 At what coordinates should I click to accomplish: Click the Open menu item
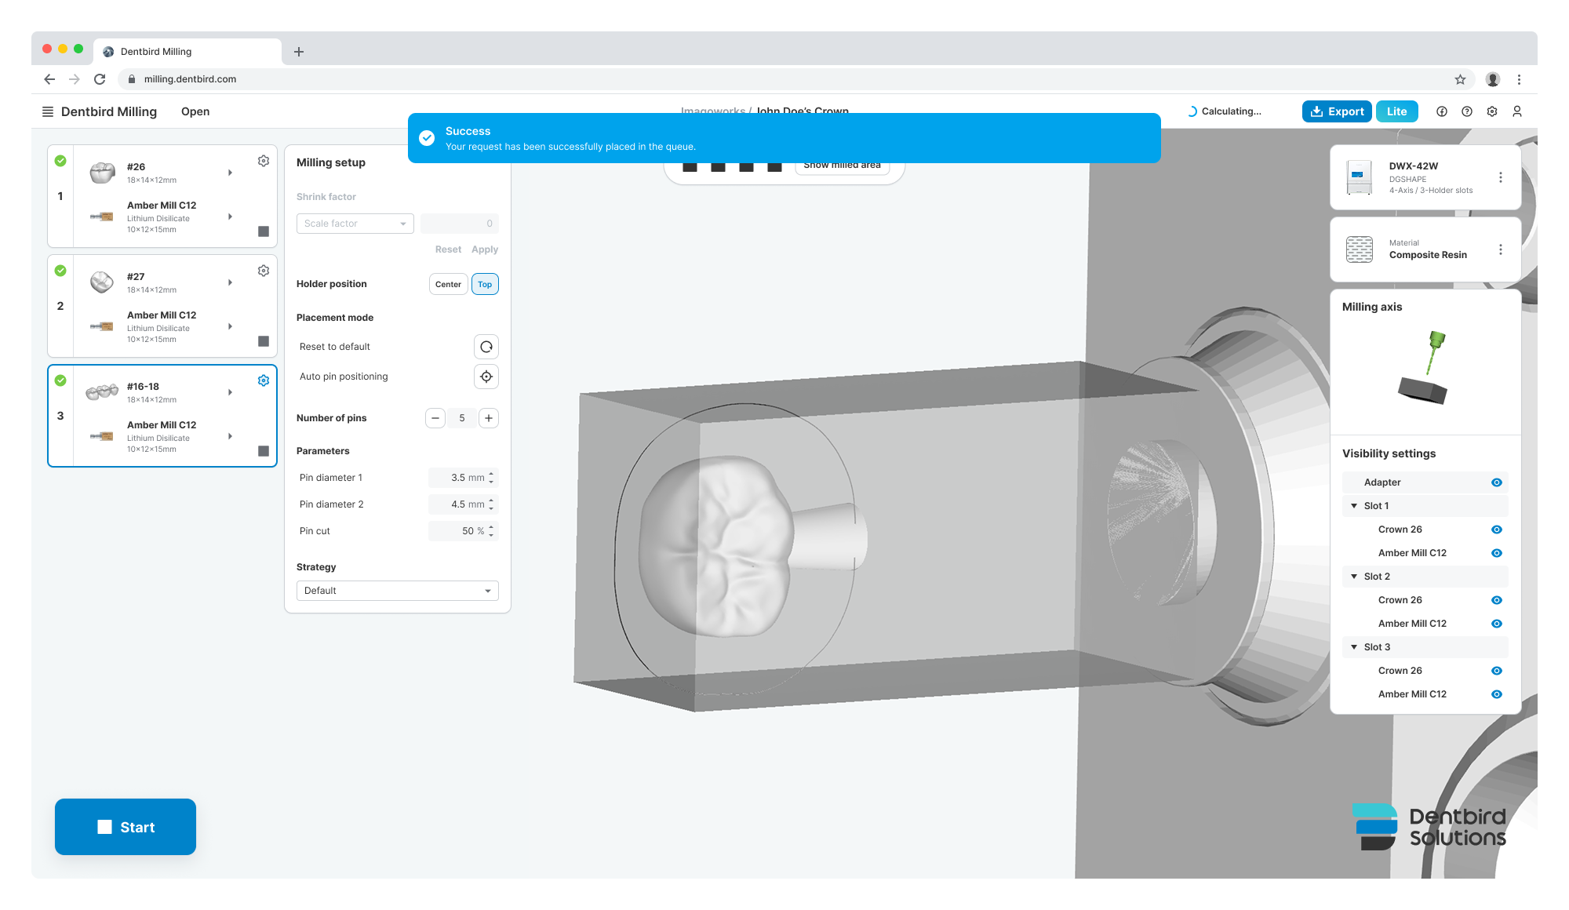click(x=195, y=111)
